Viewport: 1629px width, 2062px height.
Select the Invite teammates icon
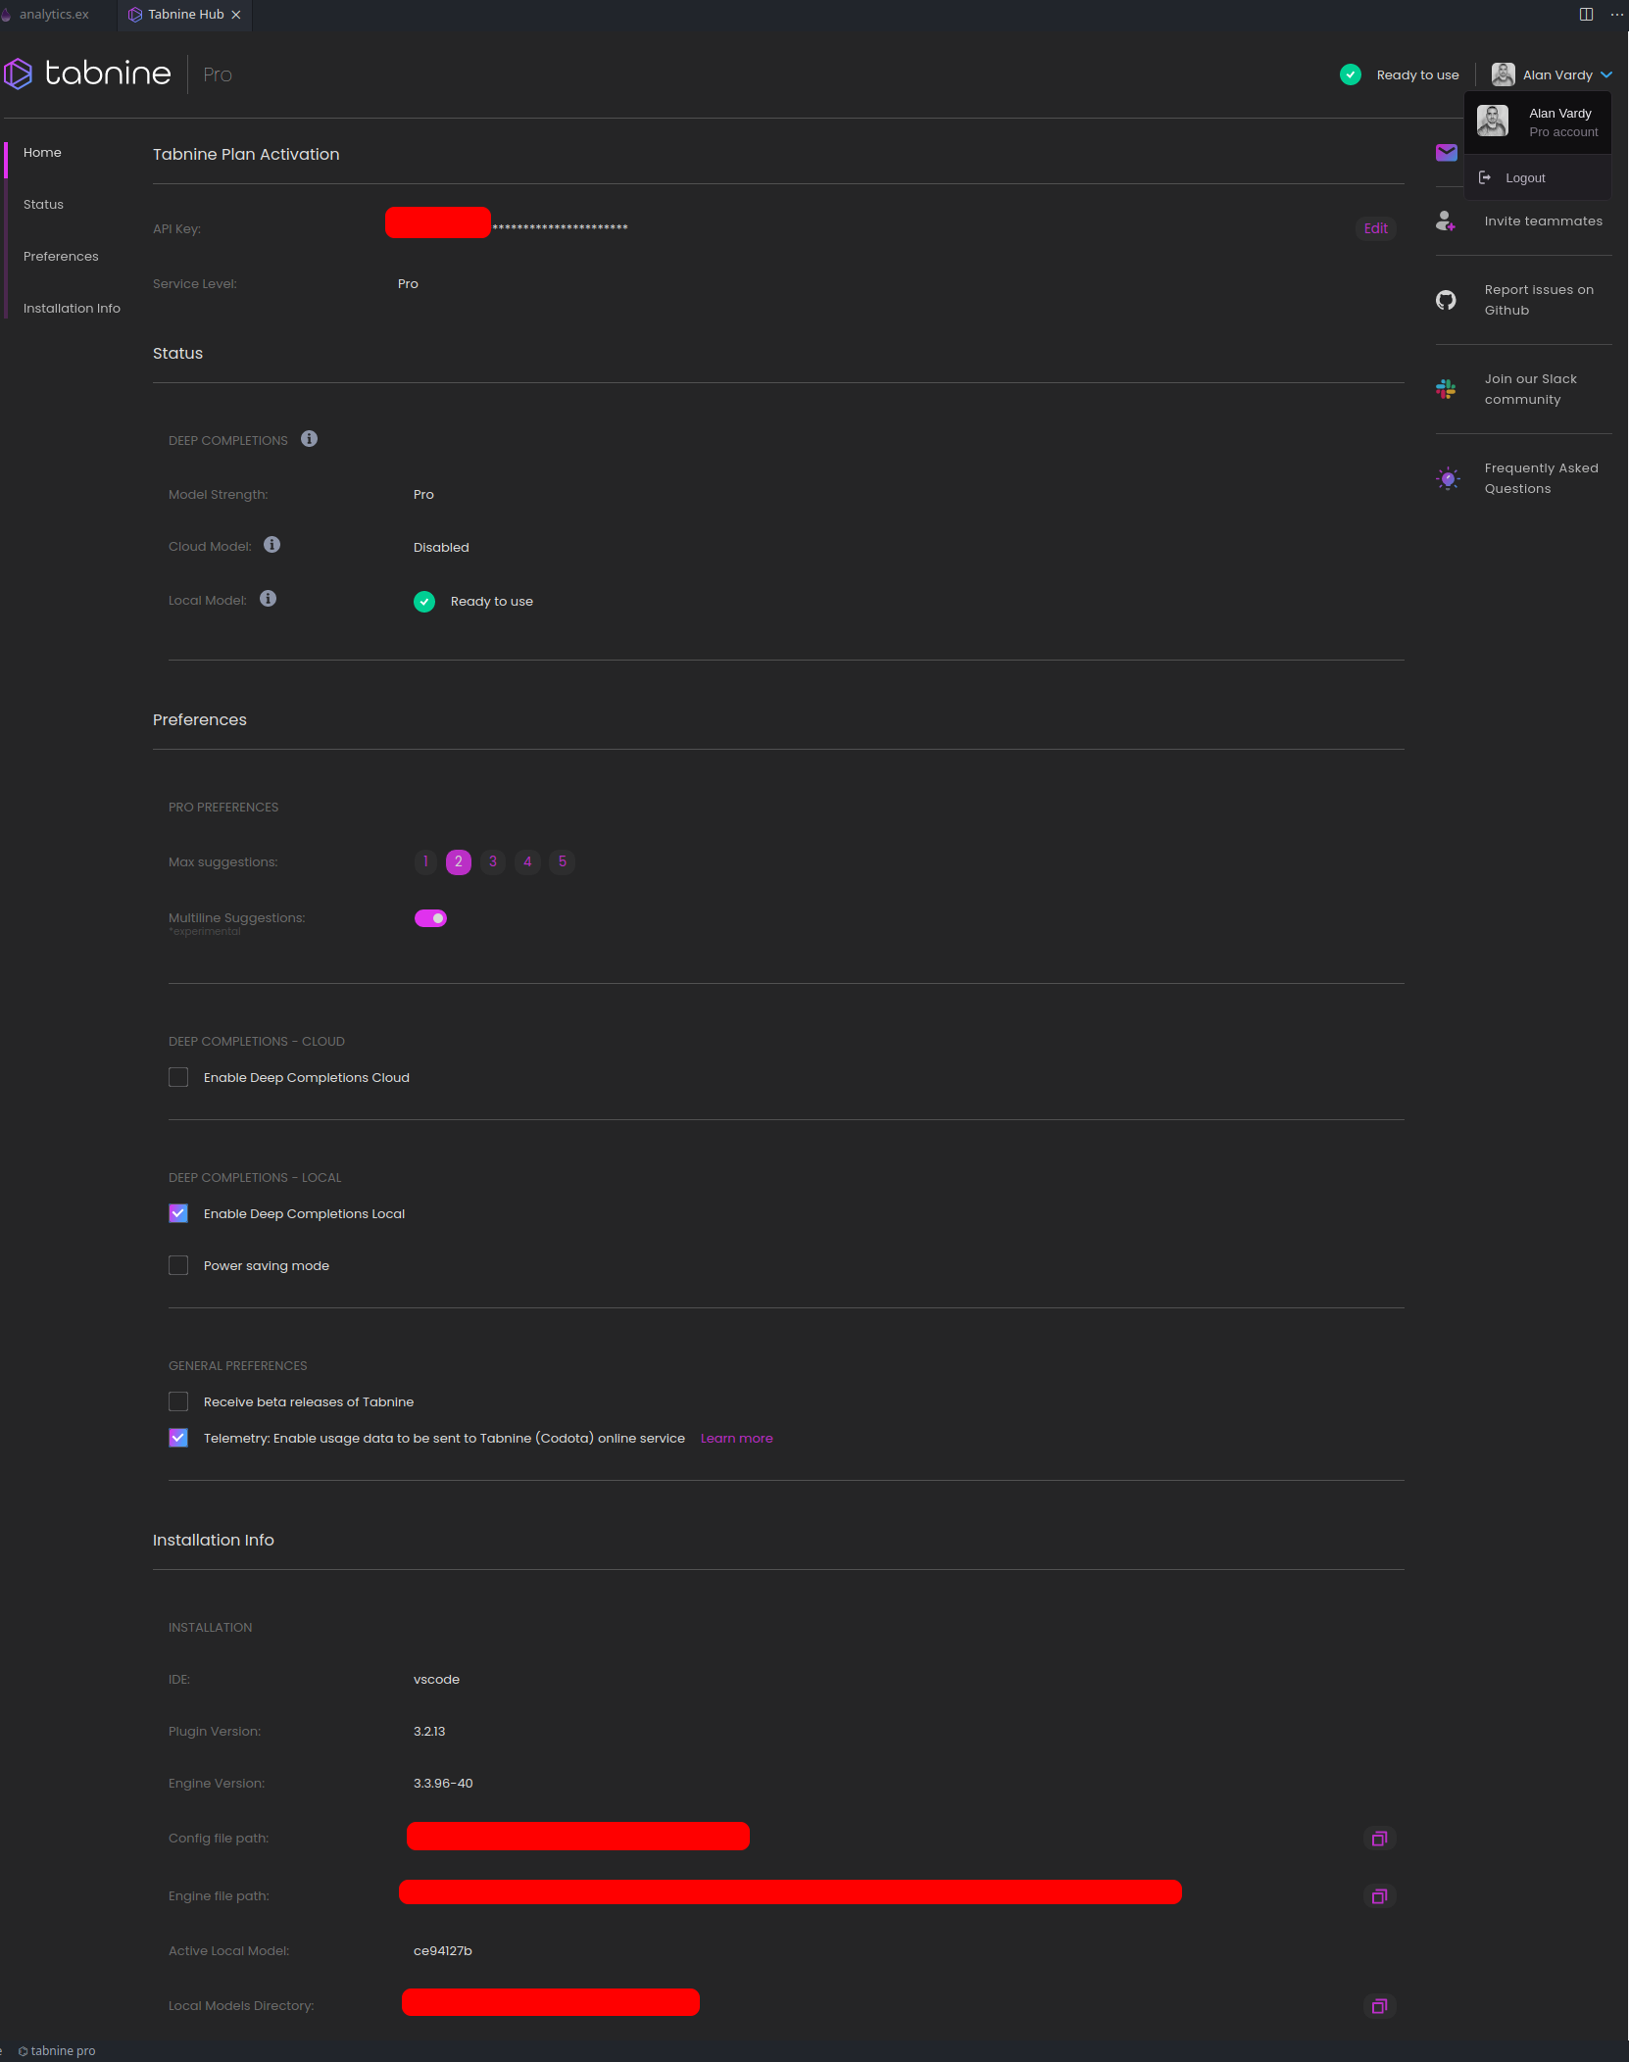coord(1447,221)
